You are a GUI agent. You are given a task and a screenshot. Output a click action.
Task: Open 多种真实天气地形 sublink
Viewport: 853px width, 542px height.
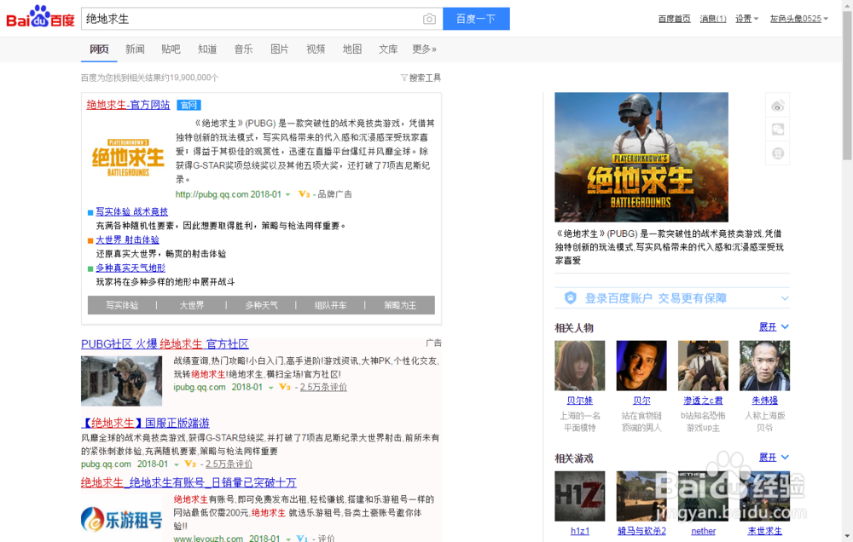[x=131, y=268]
